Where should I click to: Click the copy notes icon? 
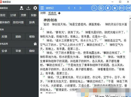101,8
